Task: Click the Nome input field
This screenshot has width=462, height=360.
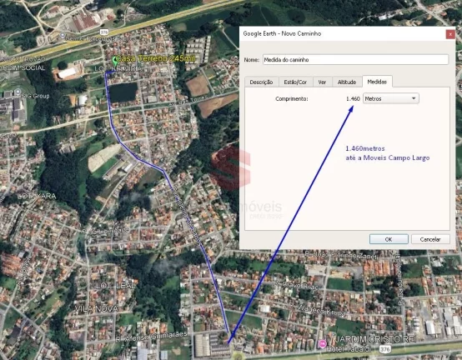Action: point(355,60)
